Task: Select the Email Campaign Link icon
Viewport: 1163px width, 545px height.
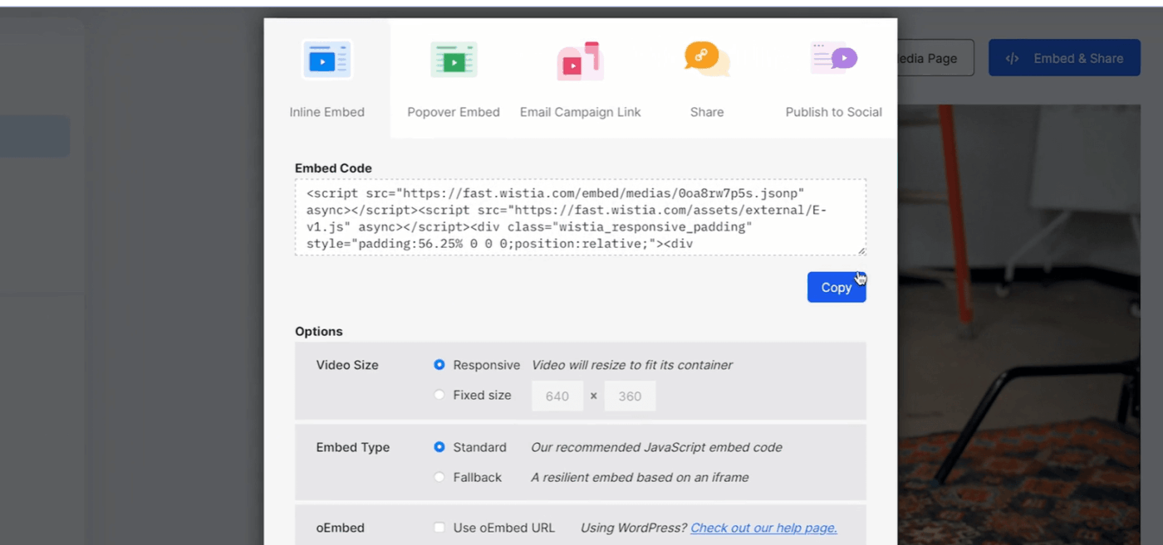Action: click(x=580, y=60)
